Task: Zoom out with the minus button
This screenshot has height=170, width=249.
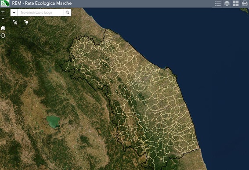Action: [3, 18]
